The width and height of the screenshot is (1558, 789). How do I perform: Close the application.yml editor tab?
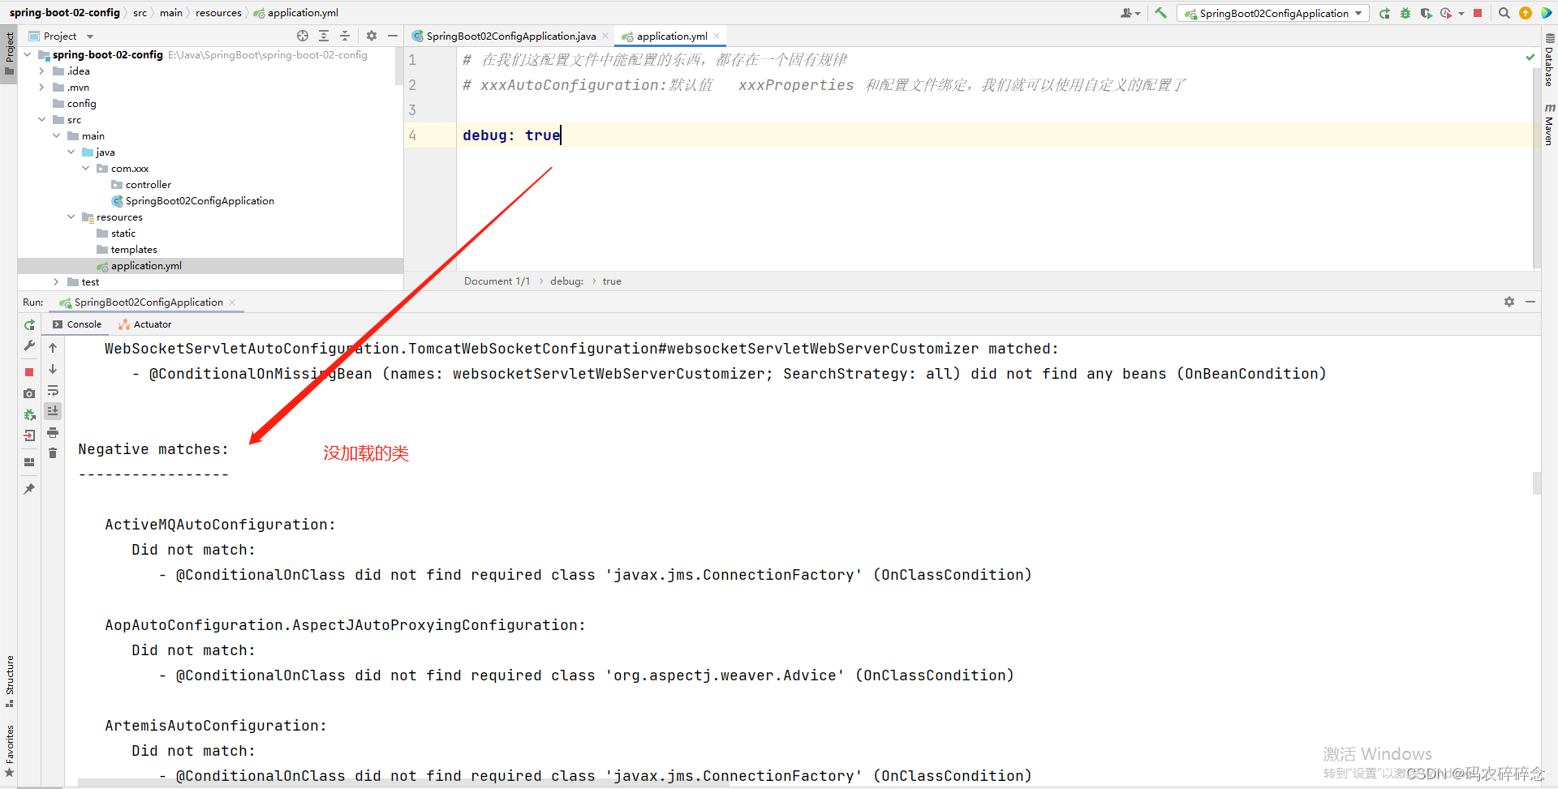[717, 36]
